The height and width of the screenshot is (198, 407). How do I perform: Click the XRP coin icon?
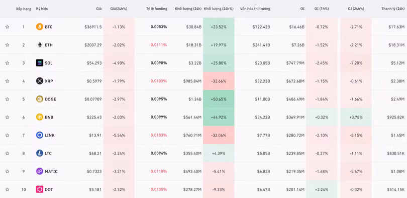click(40, 81)
